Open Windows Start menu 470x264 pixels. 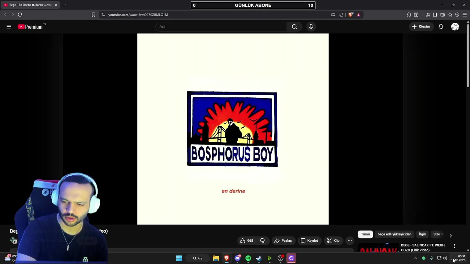click(x=179, y=258)
